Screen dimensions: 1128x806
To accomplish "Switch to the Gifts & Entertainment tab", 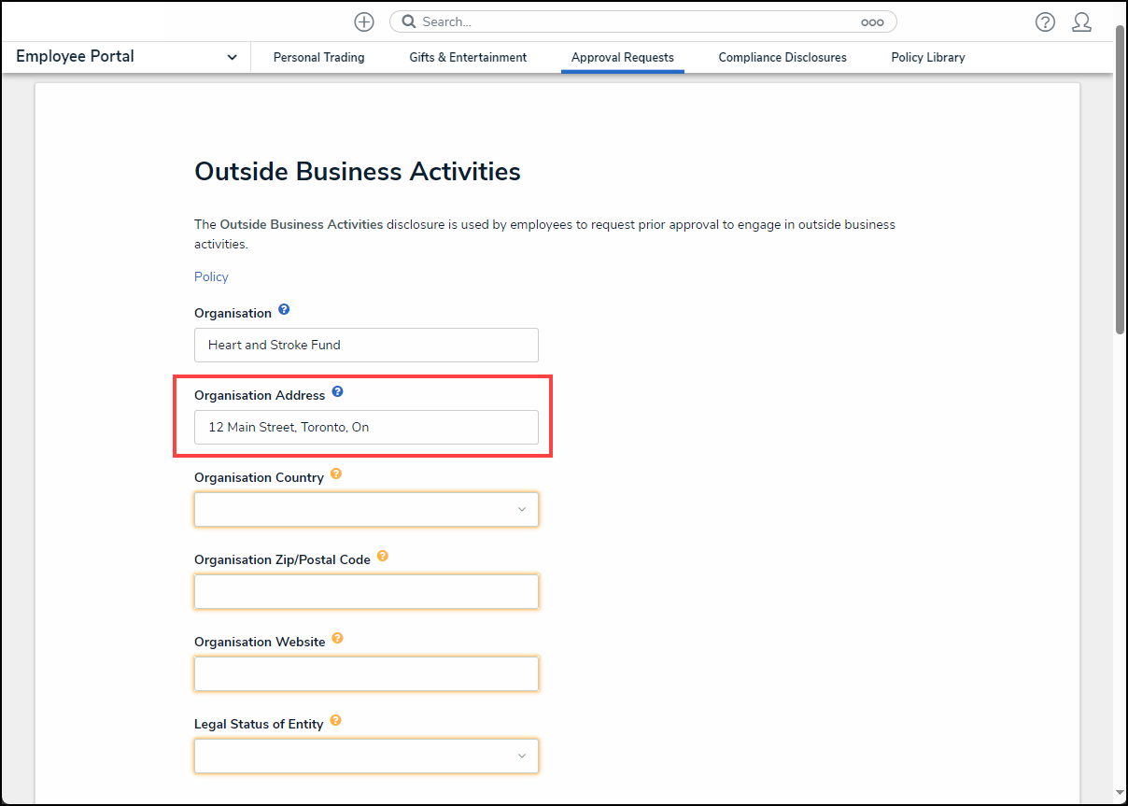I will point(468,57).
